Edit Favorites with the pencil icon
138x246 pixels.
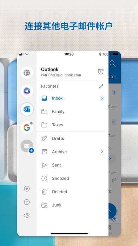(101, 86)
